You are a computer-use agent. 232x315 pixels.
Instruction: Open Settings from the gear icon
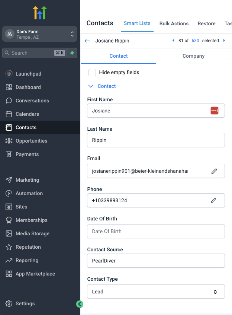pyautogui.click(x=9, y=303)
